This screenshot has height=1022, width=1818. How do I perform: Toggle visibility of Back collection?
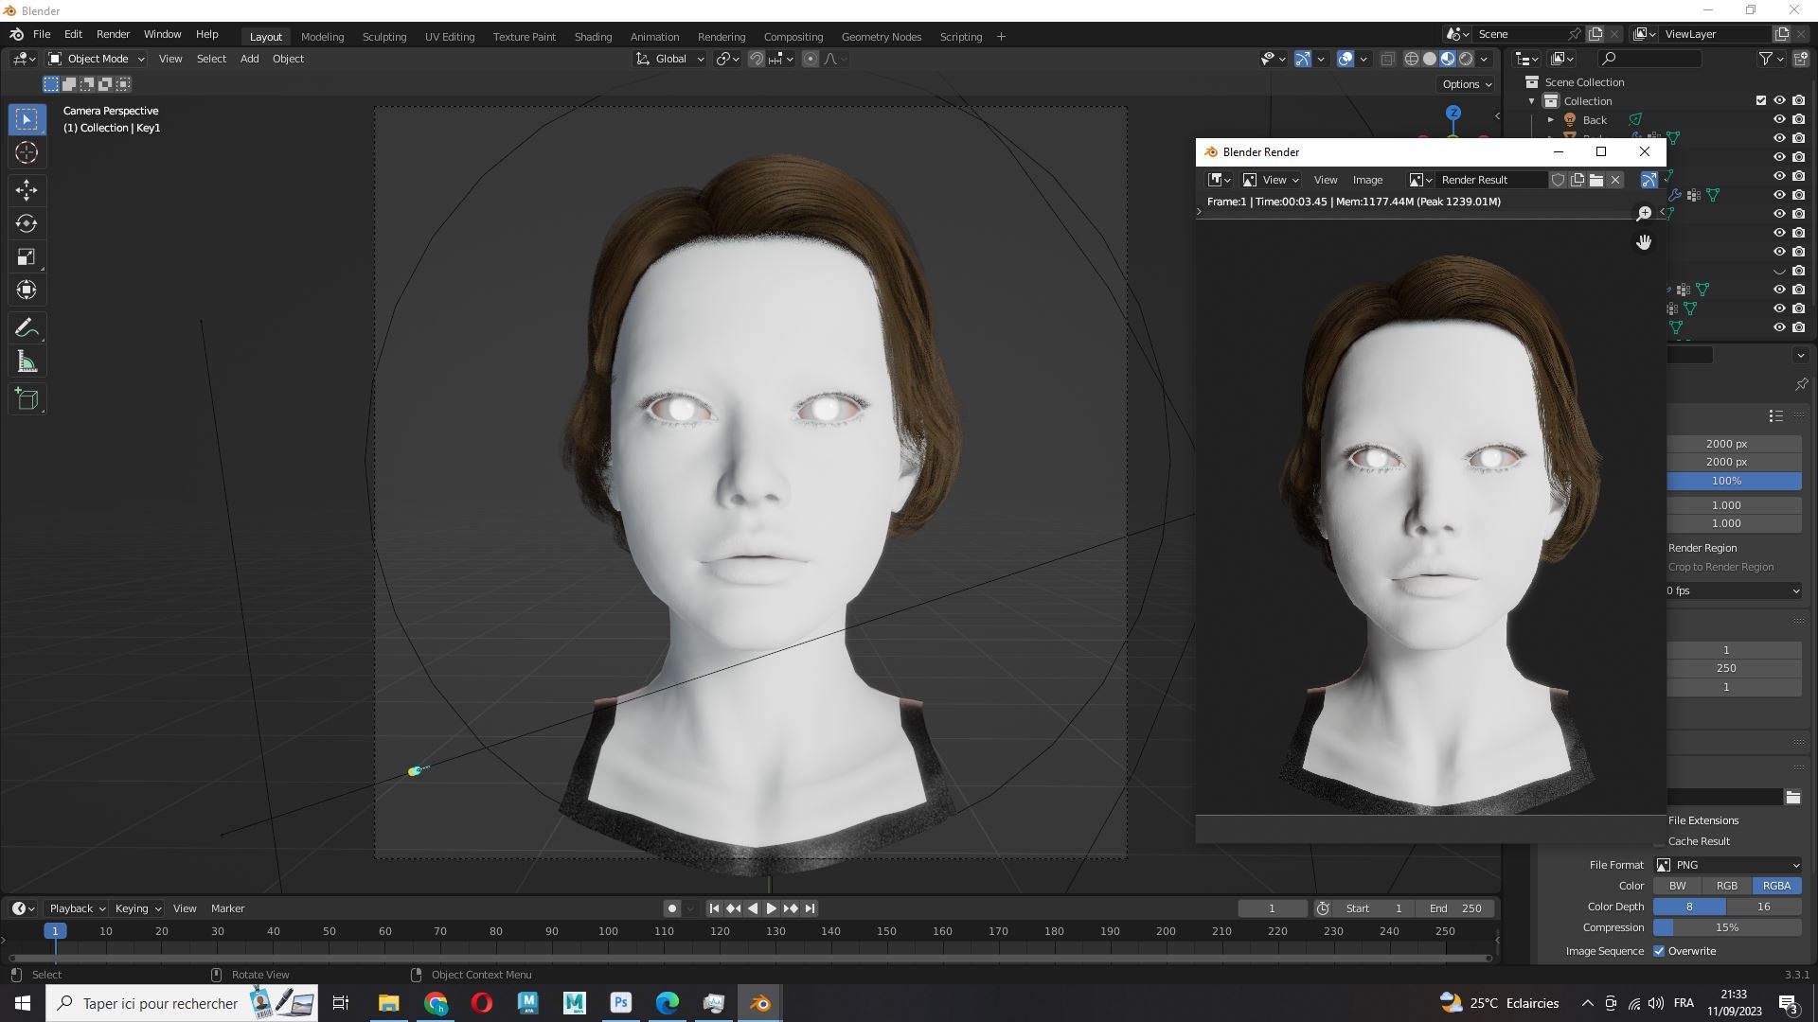tap(1778, 118)
